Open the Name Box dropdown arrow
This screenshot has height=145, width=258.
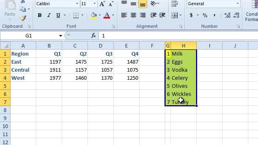(60, 36)
